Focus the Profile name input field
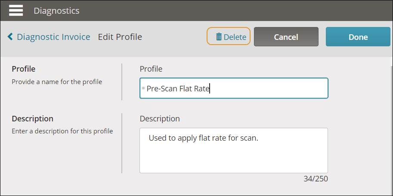393x196 pixels. tap(234, 88)
